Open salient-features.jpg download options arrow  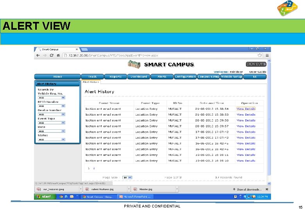(129, 189)
